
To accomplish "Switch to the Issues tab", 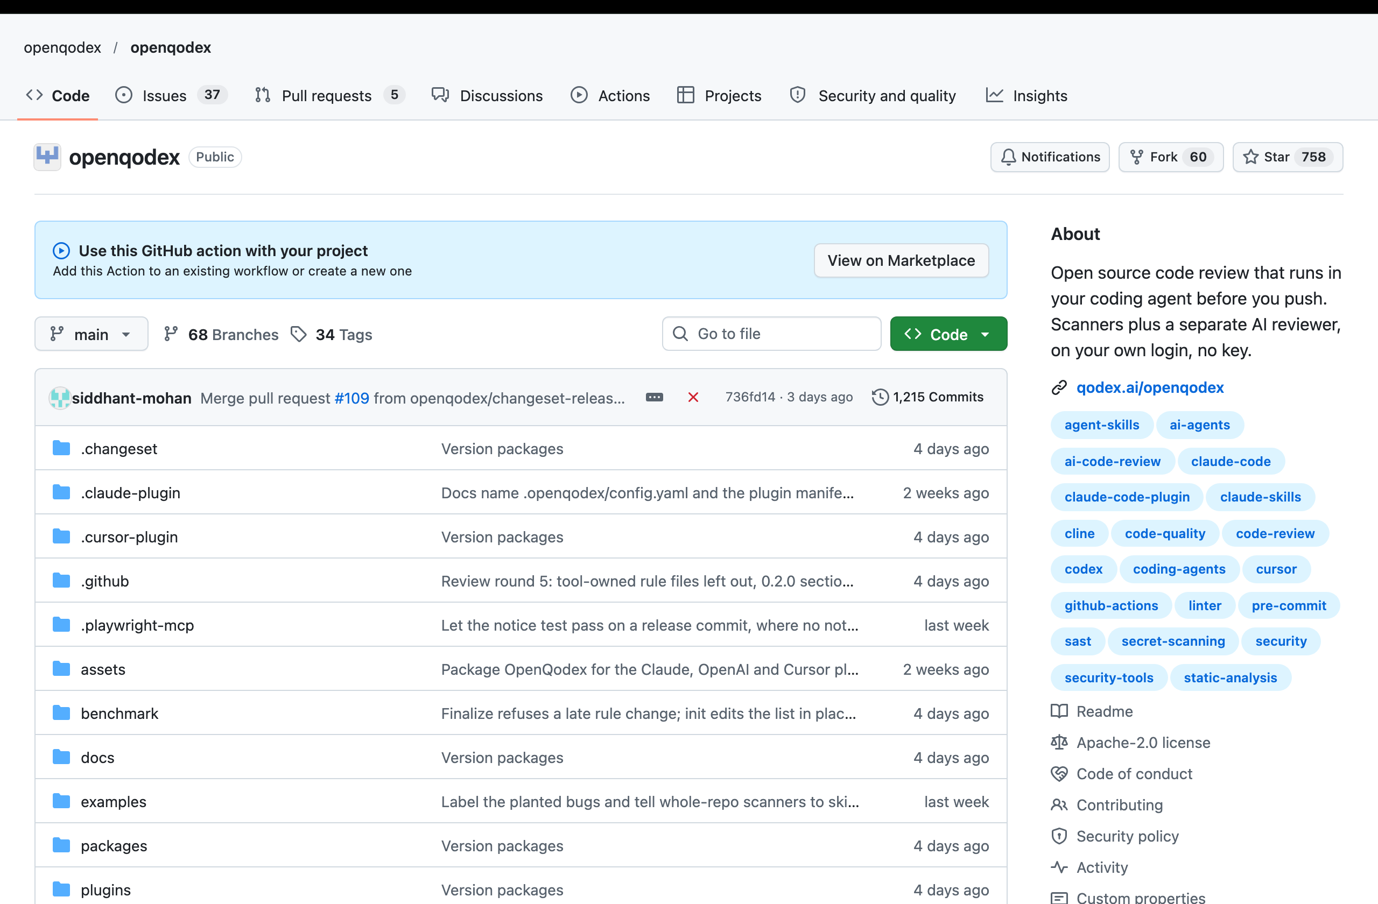I will coord(171,95).
